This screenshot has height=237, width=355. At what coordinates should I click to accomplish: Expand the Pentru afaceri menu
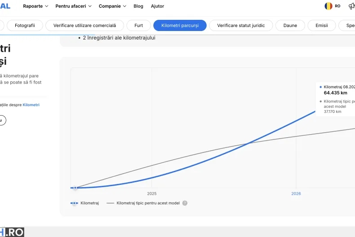73,6
